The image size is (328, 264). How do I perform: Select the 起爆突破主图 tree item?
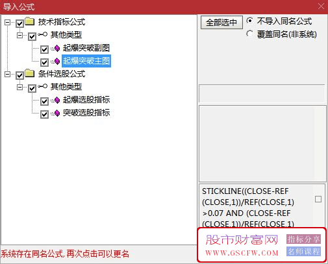click(86, 61)
